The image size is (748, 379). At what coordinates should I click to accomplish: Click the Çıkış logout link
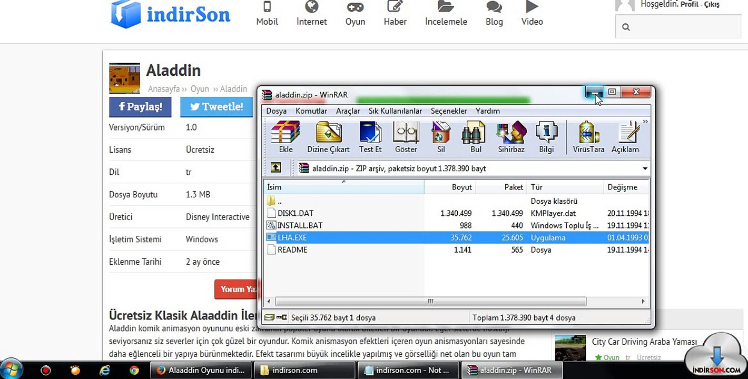(x=711, y=5)
